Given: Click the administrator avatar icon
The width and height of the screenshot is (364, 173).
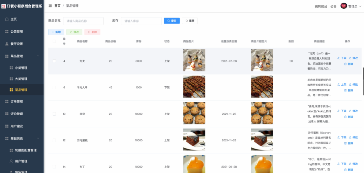Looking at the screenshot, I should tap(343, 6).
